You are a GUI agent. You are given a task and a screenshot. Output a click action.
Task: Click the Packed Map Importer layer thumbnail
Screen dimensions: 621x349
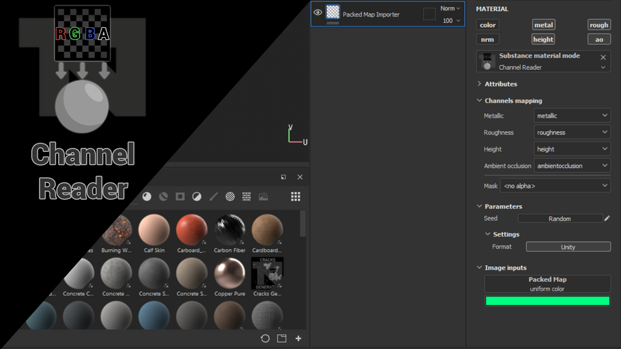click(x=332, y=12)
